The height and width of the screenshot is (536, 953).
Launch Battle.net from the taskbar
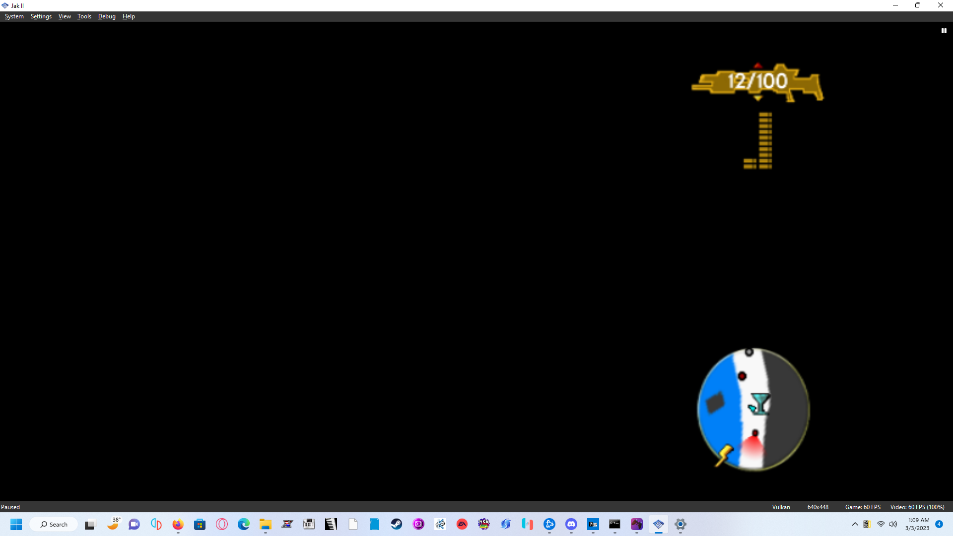549,524
